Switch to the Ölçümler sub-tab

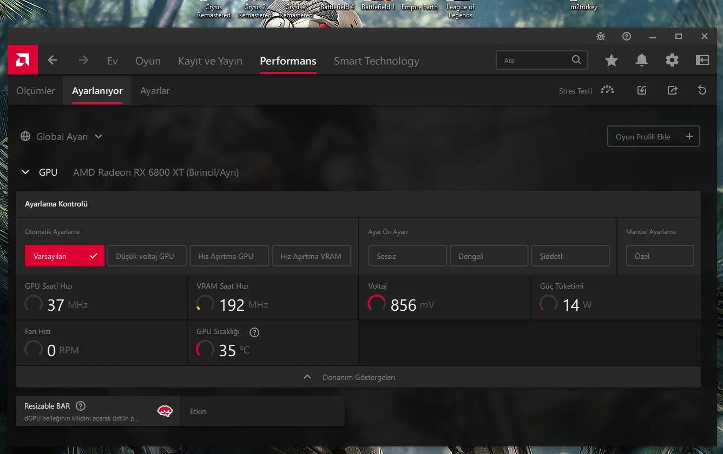(36, 91)
